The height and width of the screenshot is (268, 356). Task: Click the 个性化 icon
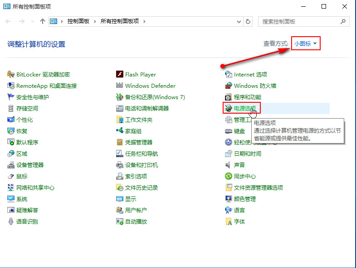11,120
